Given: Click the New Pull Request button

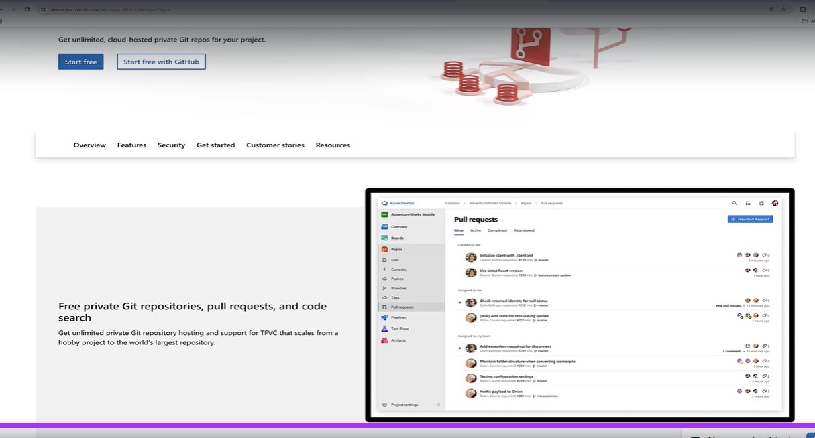Looking at the screenshot, I should pos(750,219).
